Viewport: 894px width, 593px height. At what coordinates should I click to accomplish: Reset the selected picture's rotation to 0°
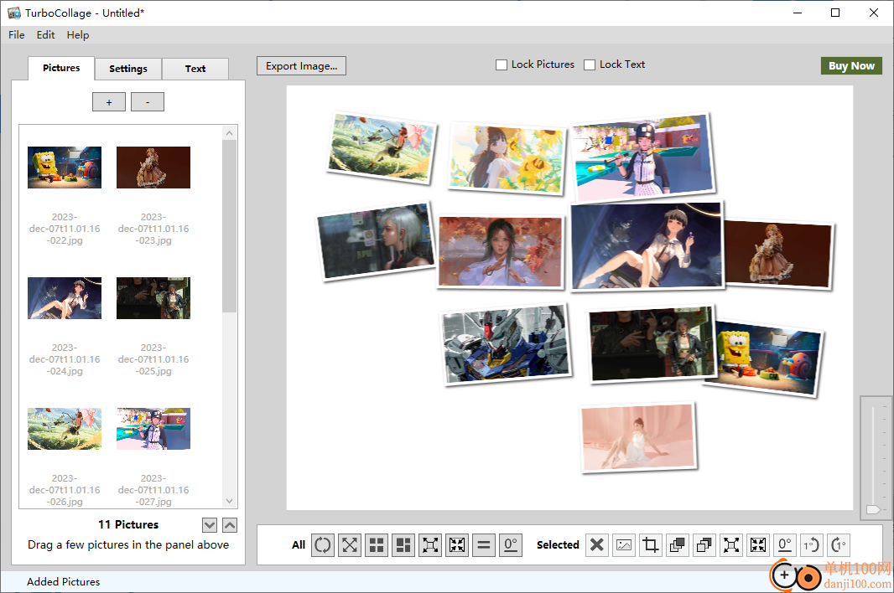click(785, 545)
